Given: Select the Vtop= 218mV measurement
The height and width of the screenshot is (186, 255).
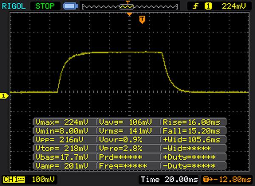Looking at the screenshot, I should click(64, 148).
